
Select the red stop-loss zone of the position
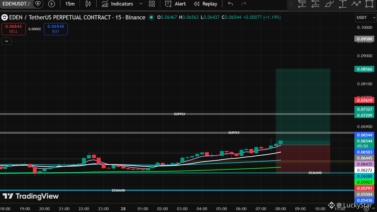303,159
